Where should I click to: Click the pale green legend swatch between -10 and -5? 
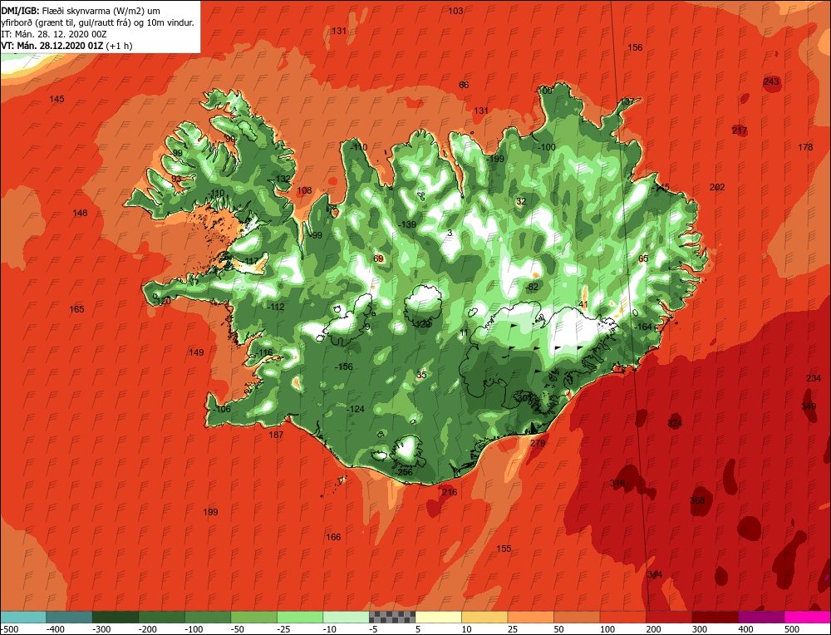pyautogui.click(x=346, y=617)
